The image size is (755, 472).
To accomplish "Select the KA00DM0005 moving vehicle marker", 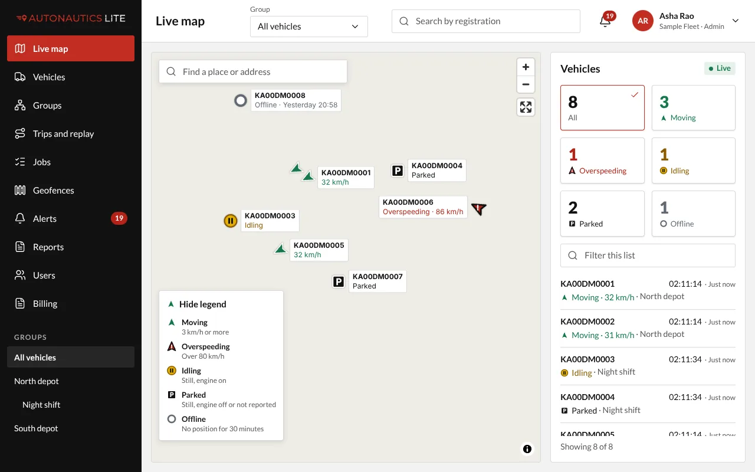I will [281, 249].
